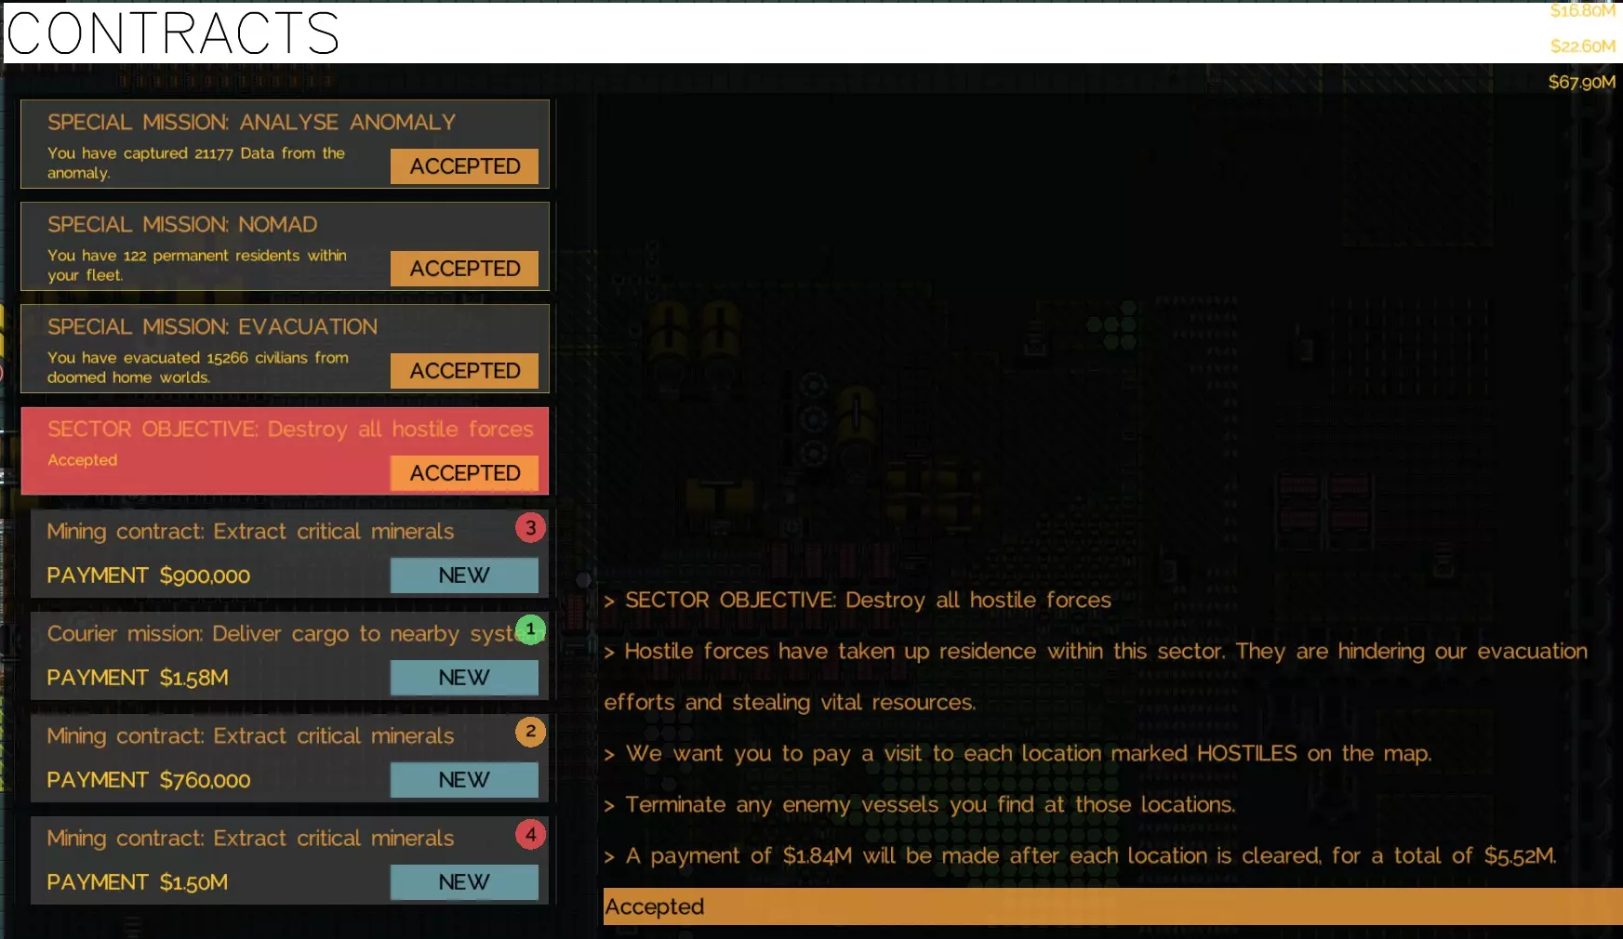
Task: Click the 'Terminate any enemy vessels' briefing line
Action: coord(920,805)
